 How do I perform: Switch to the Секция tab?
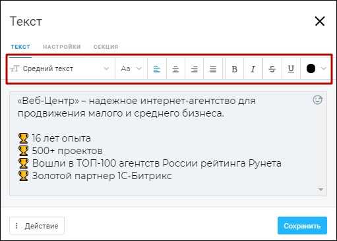click(x=106, y=47)
